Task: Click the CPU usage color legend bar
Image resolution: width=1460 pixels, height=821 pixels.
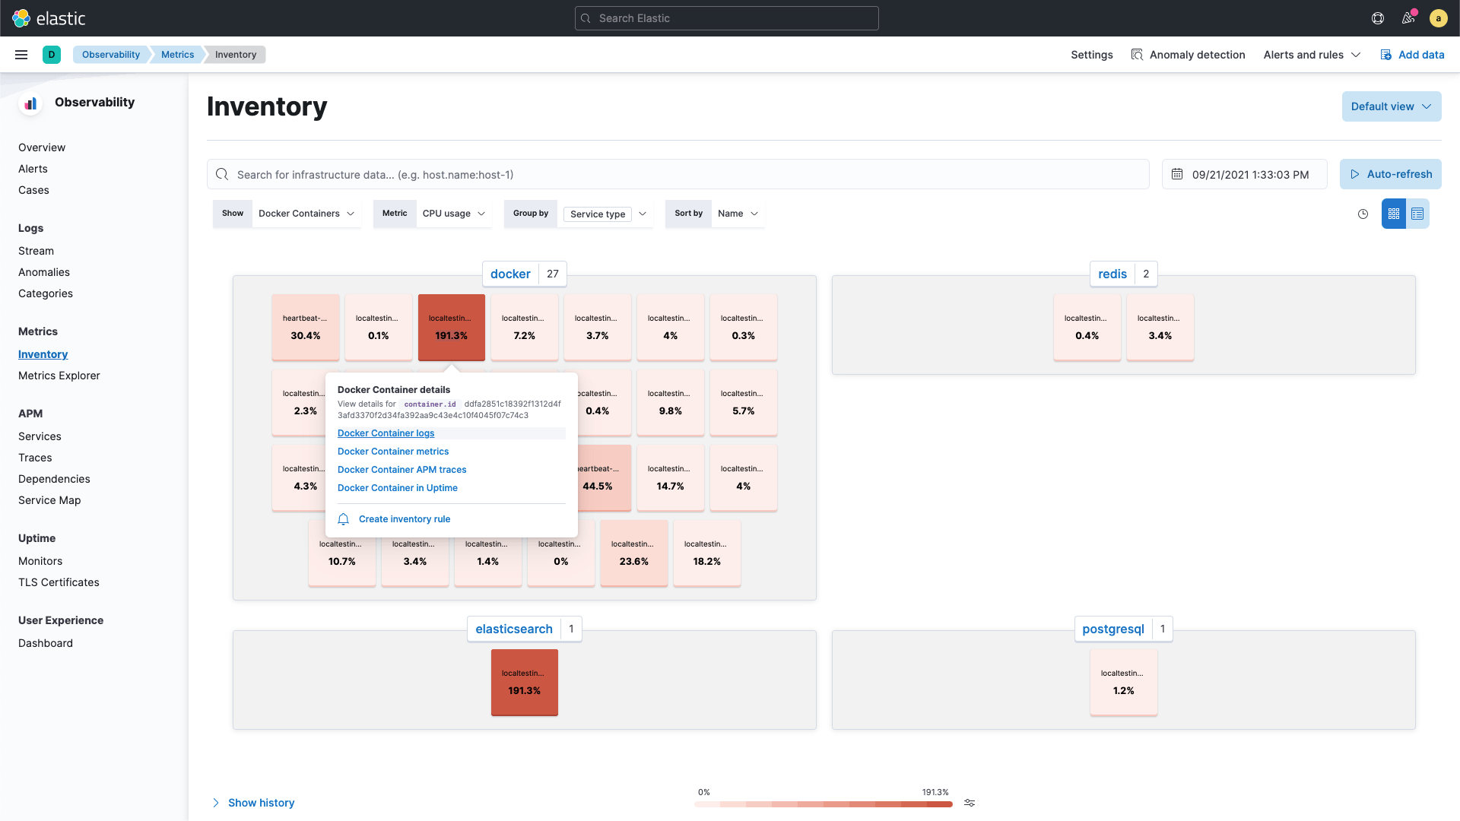Action: (823, 804)
